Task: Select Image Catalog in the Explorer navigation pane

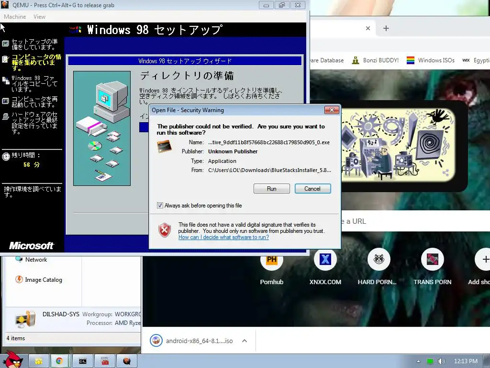Action: point(39,279)
